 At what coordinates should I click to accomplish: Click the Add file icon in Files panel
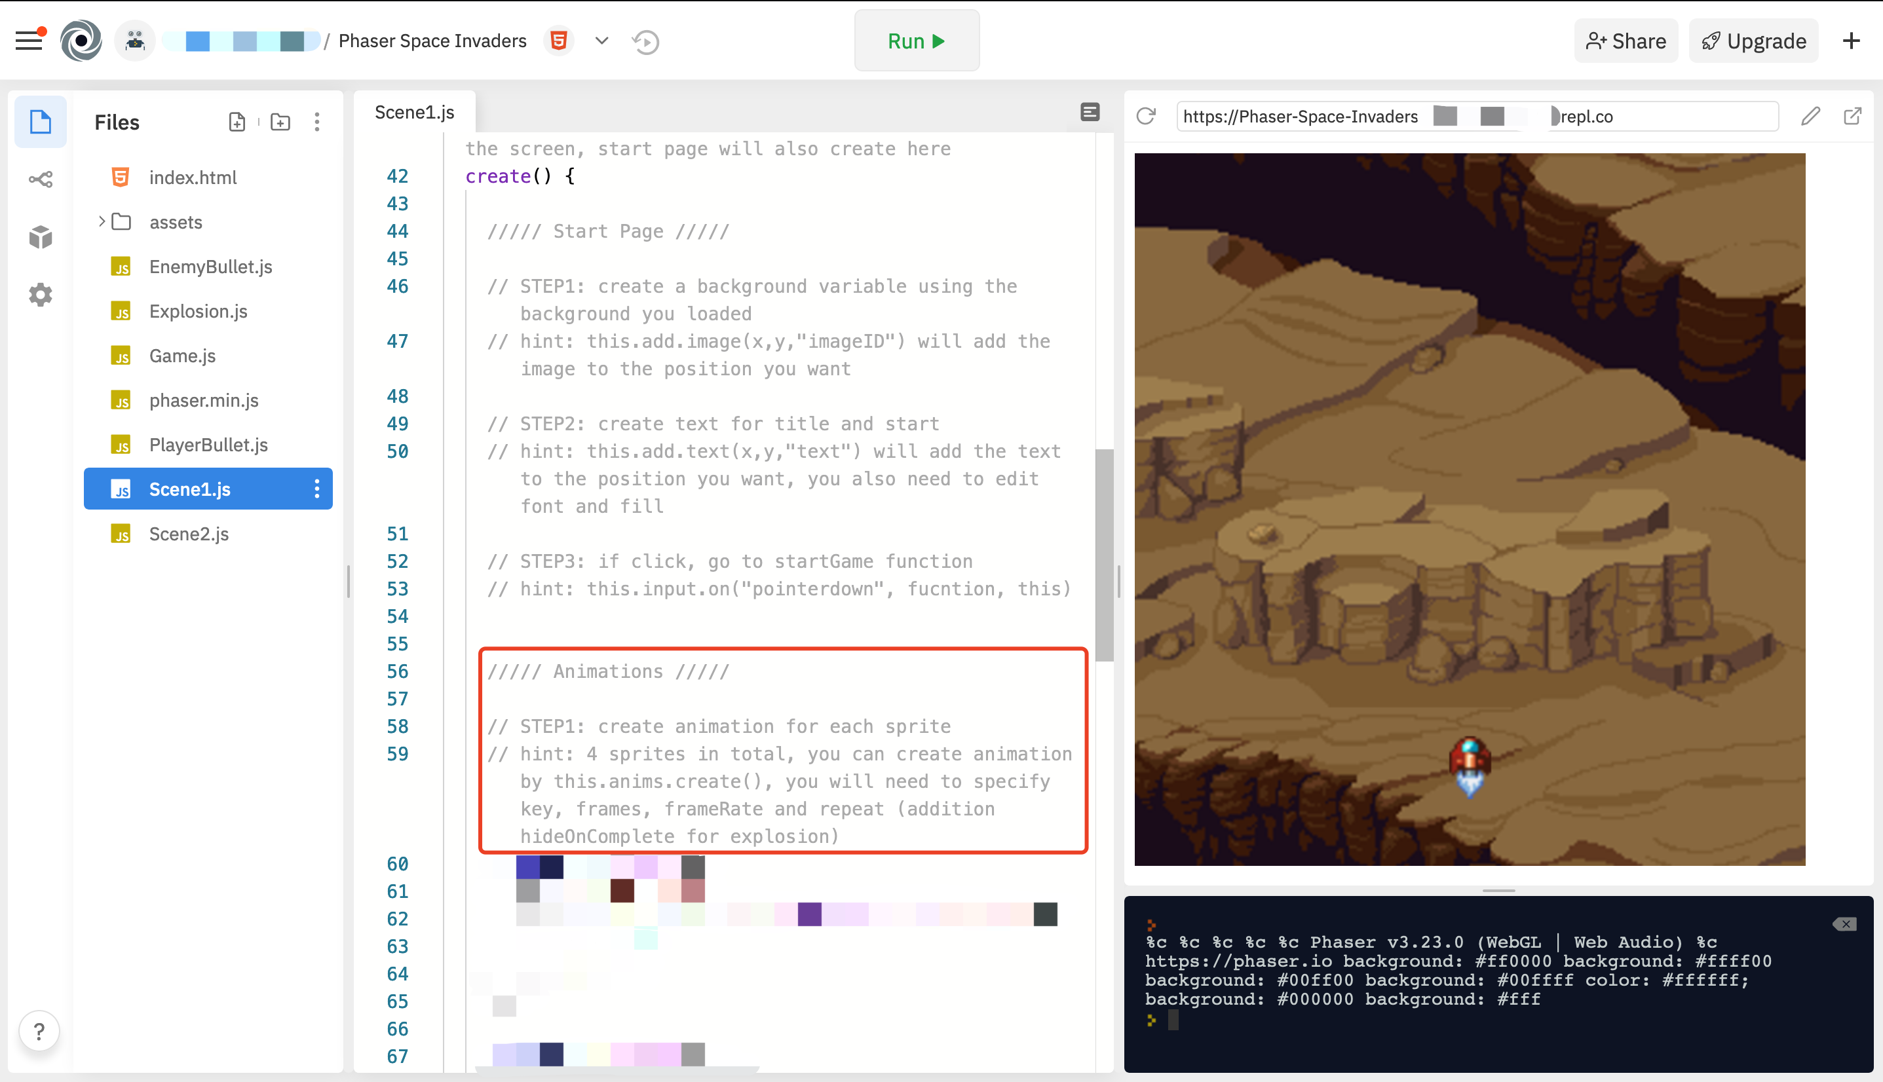(237, 122)
